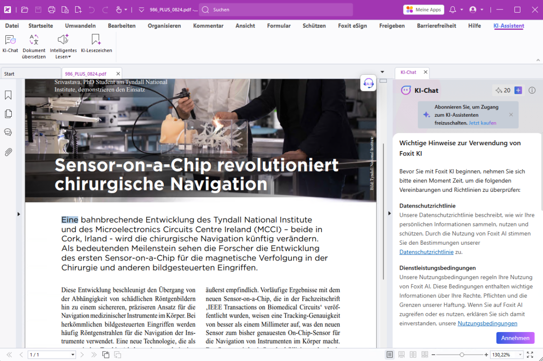Open the bookmarks panel icon

(x=8, y=95)
